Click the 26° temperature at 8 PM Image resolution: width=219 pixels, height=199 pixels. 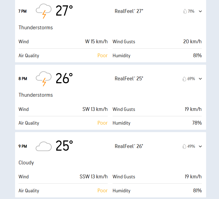[x=64, y=78]
